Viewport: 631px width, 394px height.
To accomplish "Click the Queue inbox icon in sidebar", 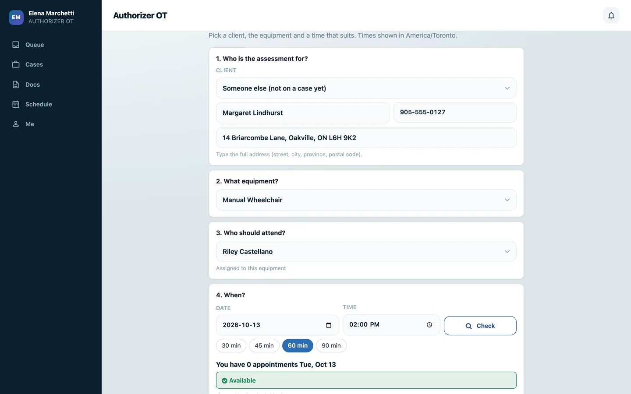I will pyautogui.click(x=16, y=45).
